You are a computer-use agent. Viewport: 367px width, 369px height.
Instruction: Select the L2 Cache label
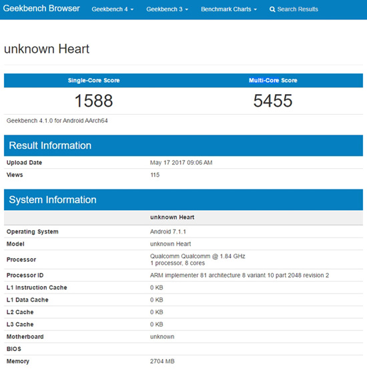click(20, 312)
